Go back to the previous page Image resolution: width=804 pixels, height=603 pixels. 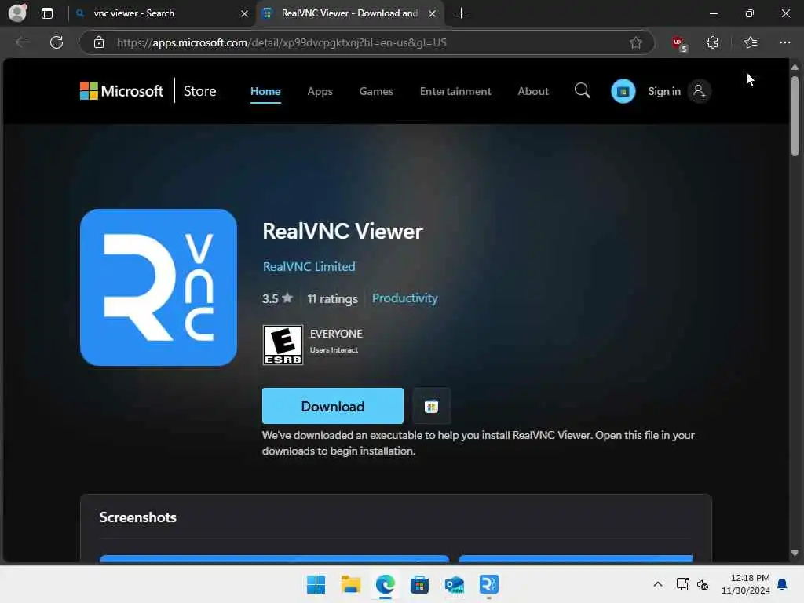point(22,42)
